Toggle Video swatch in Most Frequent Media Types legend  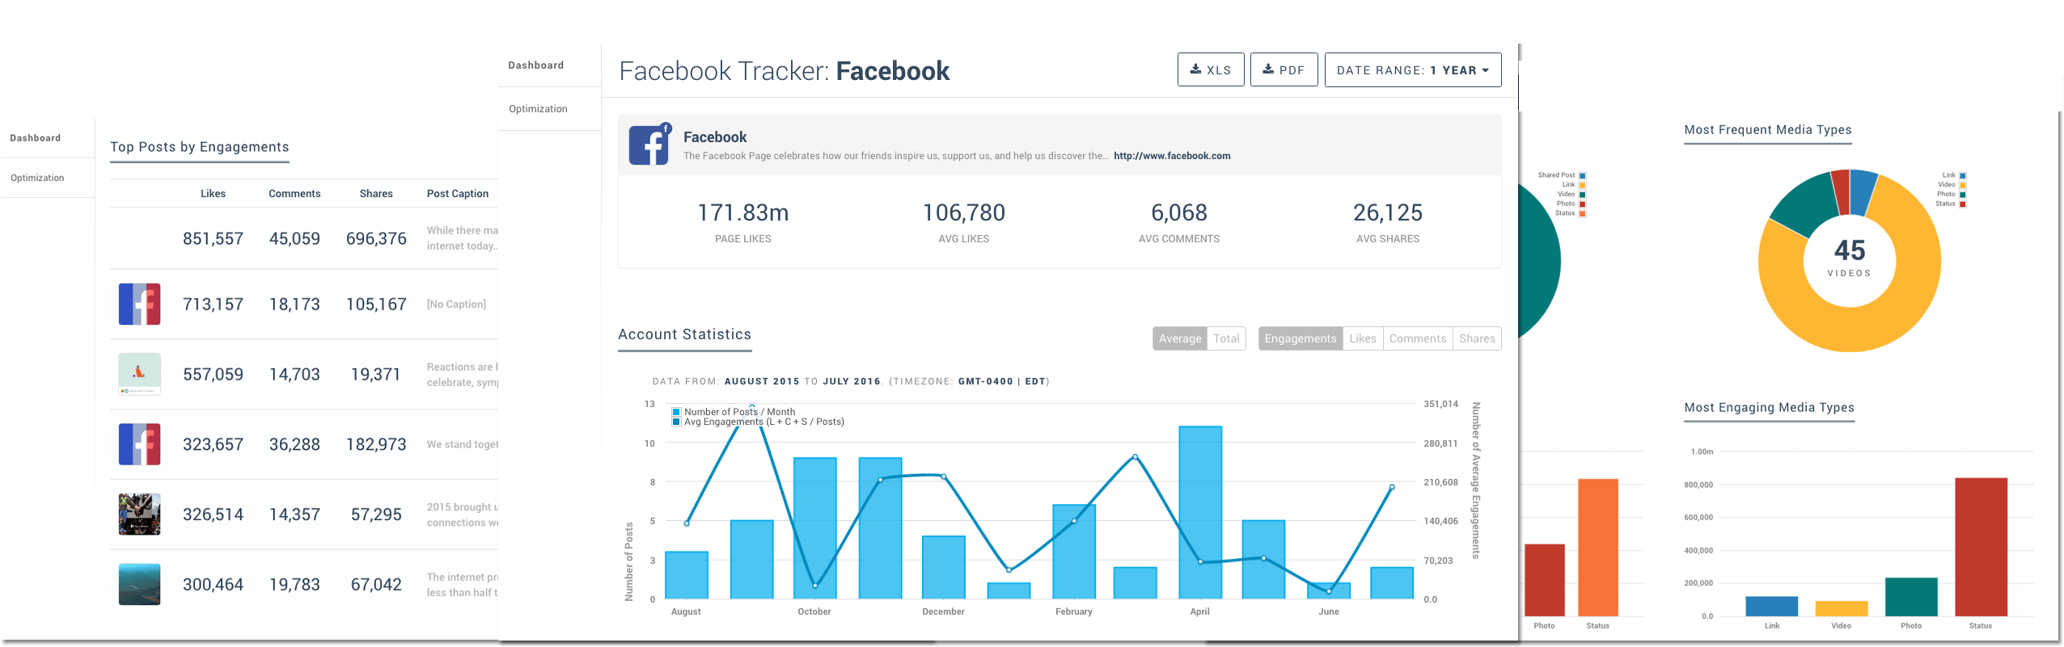coord(1962,185)
